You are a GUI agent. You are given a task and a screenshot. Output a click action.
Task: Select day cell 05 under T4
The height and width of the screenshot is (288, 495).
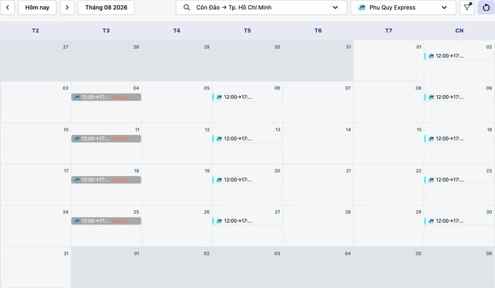coord(177,102)
